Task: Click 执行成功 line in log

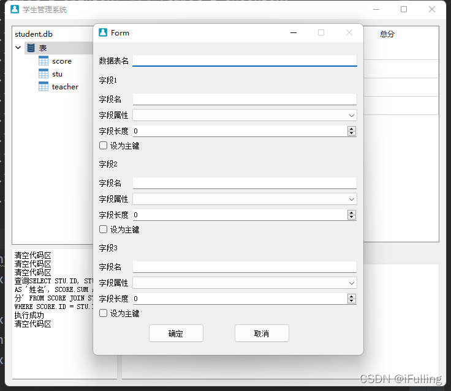Action: pyautogui.click(x=29, y=315)
